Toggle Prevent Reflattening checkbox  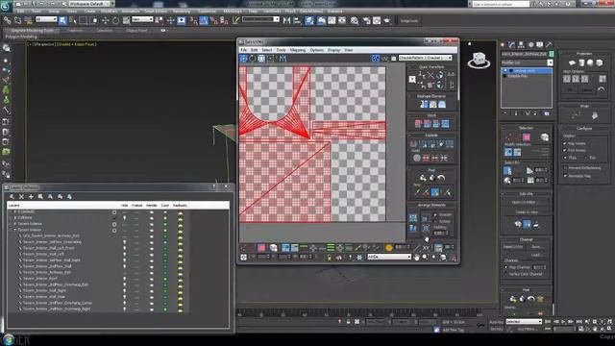point(565,168)
